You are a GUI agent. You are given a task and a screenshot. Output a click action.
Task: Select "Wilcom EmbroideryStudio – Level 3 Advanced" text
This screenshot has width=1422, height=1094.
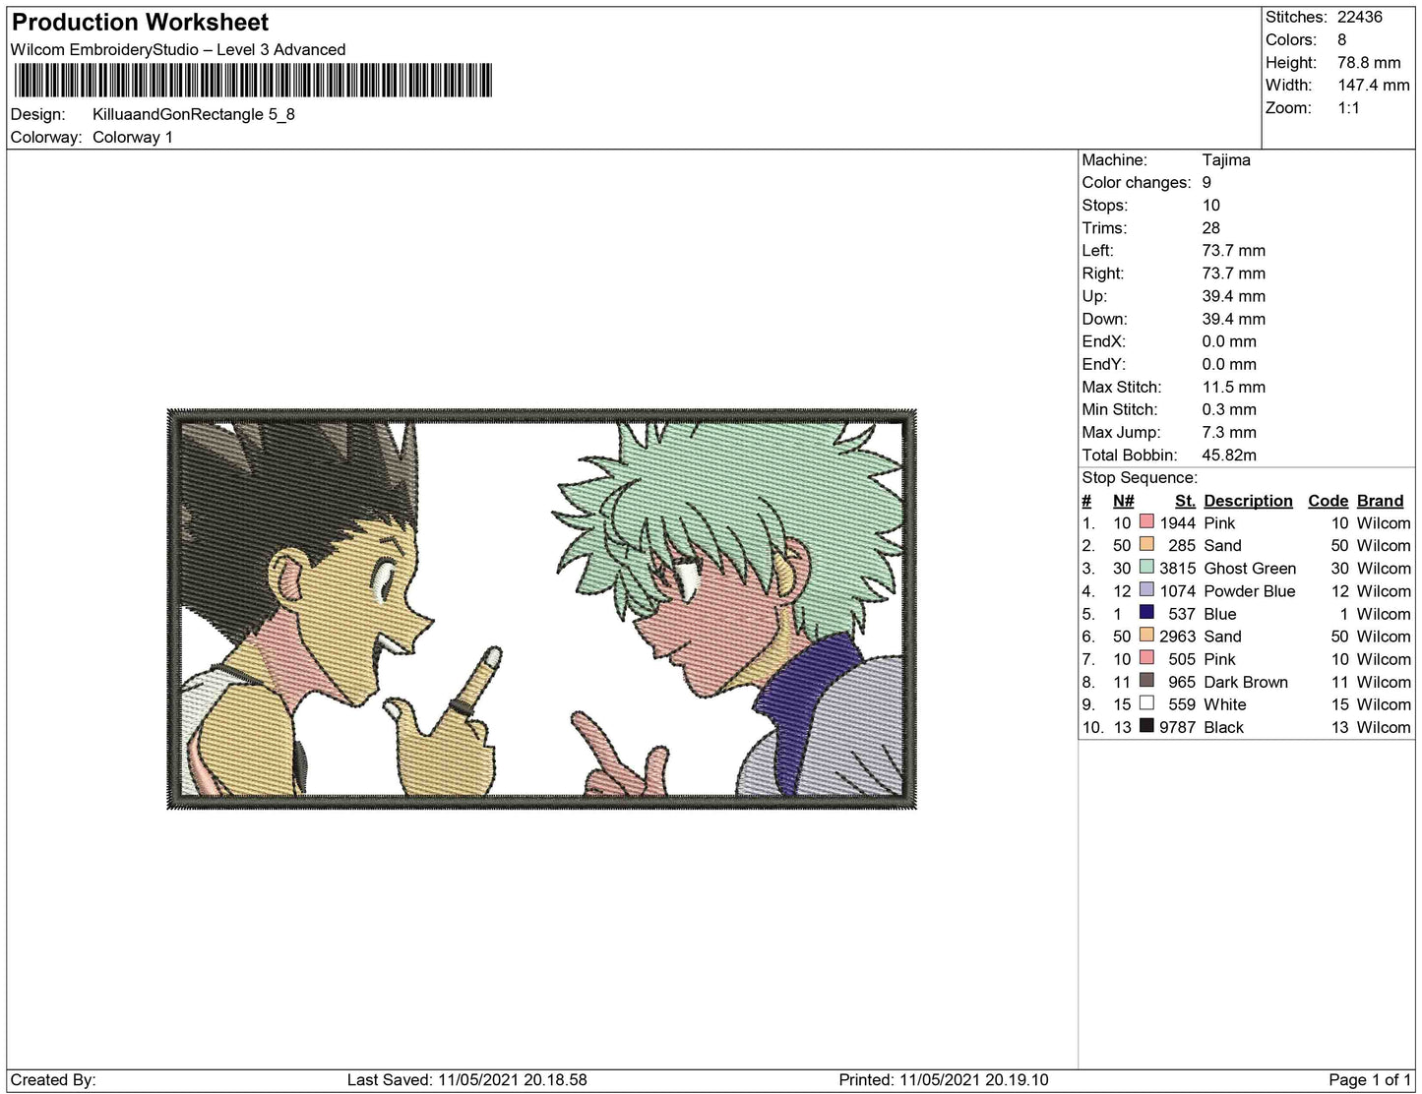pyautogui.click(x=178, y=49)
